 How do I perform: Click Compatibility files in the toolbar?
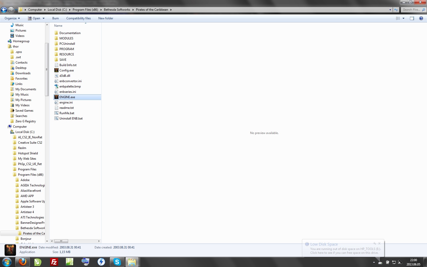(79, 18)
